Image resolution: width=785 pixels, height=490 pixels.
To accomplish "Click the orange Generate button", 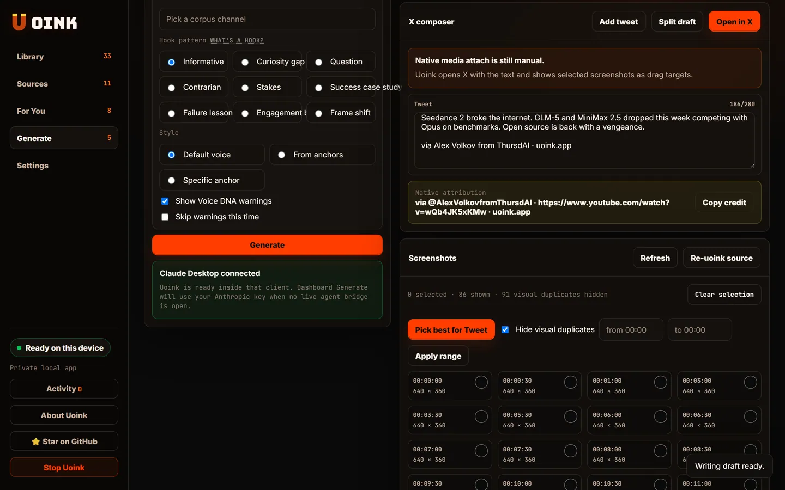I will click(267, 245).
